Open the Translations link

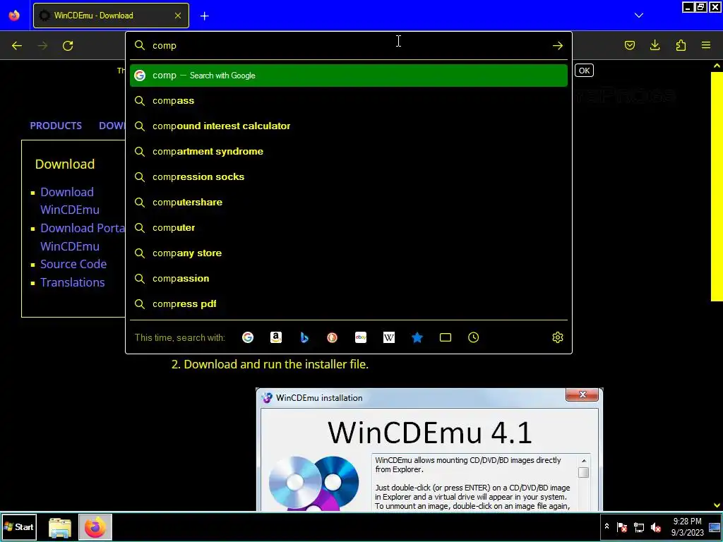(73, 282)
